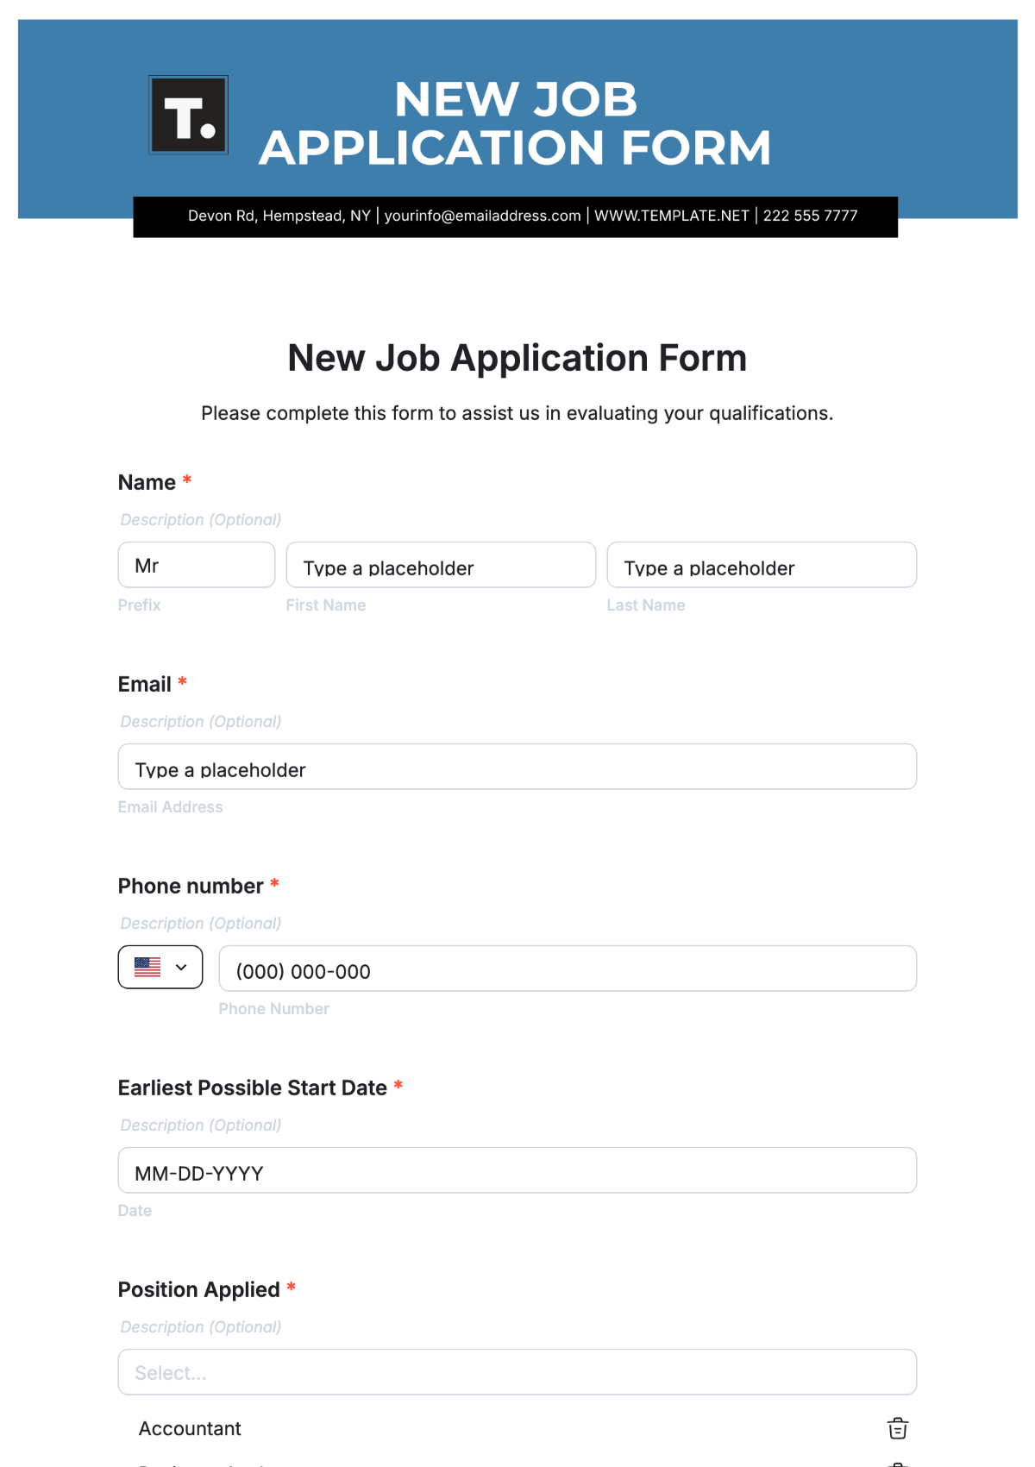Open the WWW.TEMPLATE.NET link

coord(671,216)
